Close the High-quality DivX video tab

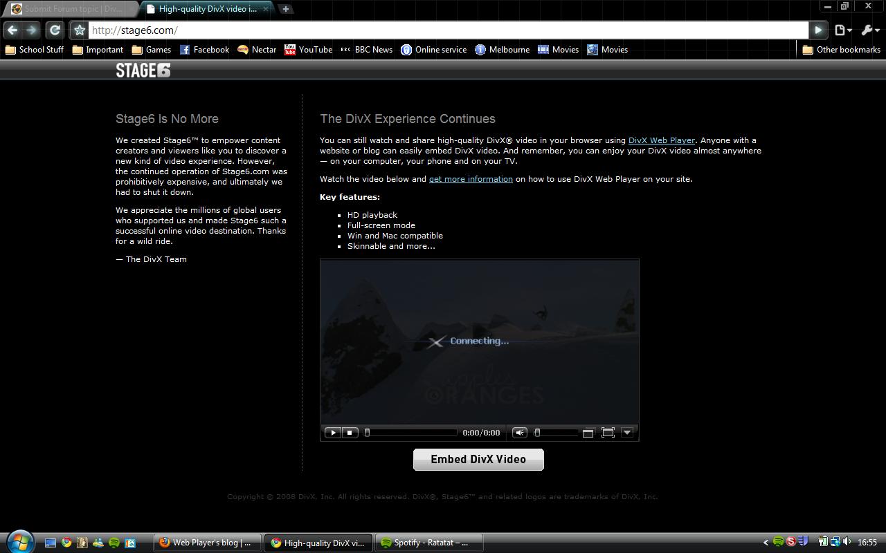pos(266,9)
